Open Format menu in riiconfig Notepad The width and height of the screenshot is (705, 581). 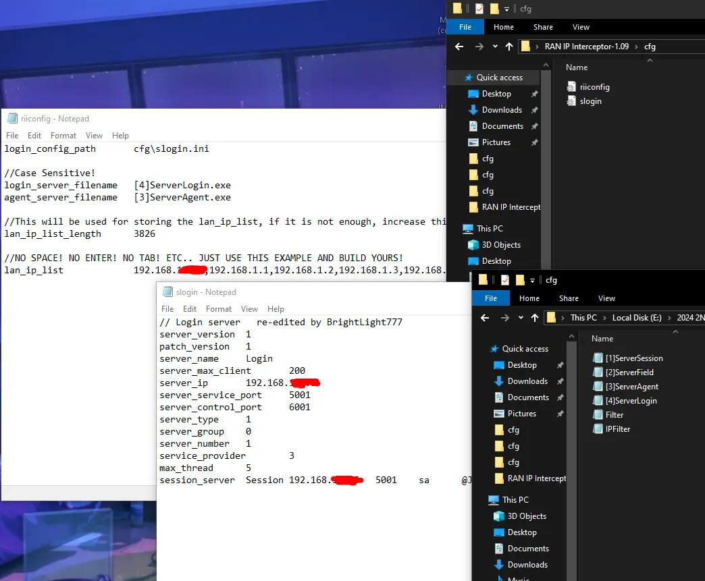click(63, 135)
